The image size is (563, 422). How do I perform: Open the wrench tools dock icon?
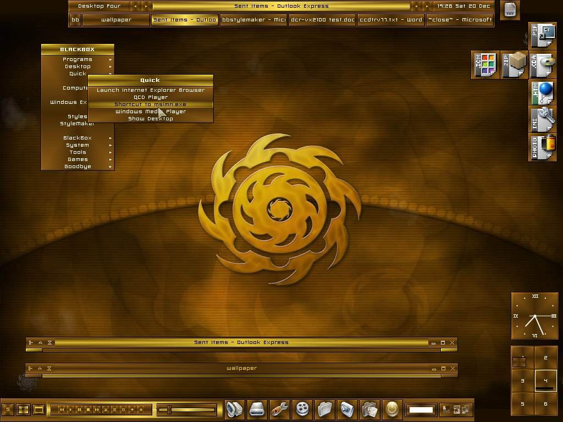point(280,409)
